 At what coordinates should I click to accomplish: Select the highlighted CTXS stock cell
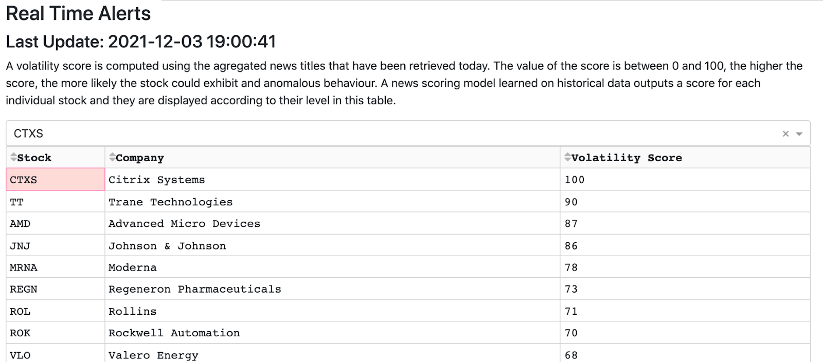pyautogui.click(x=56, y=179)
